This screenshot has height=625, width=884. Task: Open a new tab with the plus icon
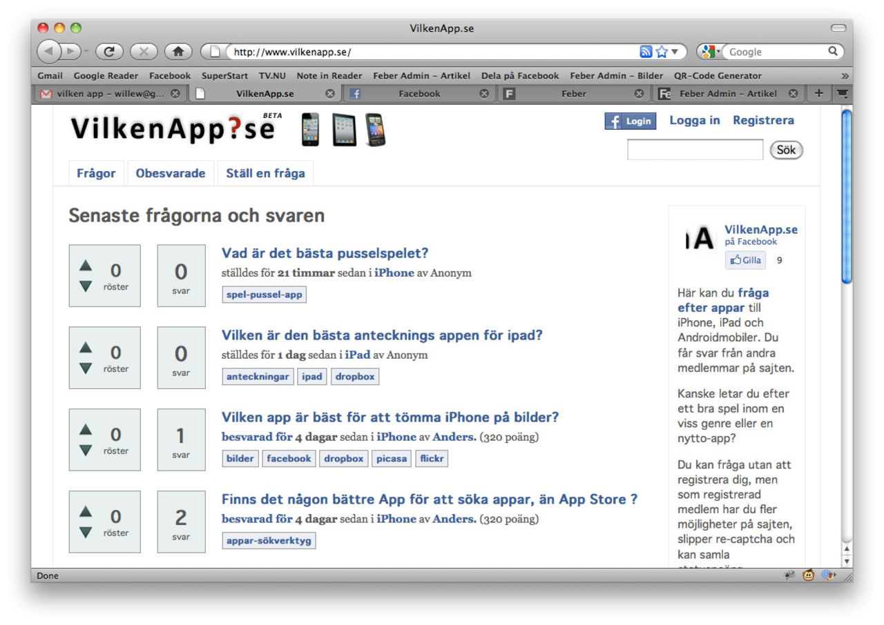[818, 92]
